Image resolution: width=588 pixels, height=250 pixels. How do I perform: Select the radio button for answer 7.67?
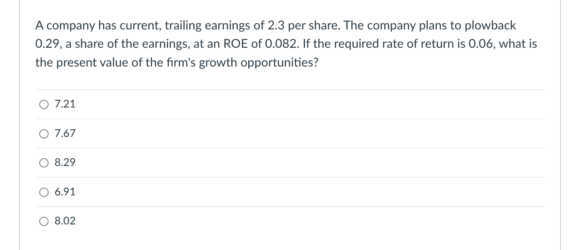tap(44, 134)
